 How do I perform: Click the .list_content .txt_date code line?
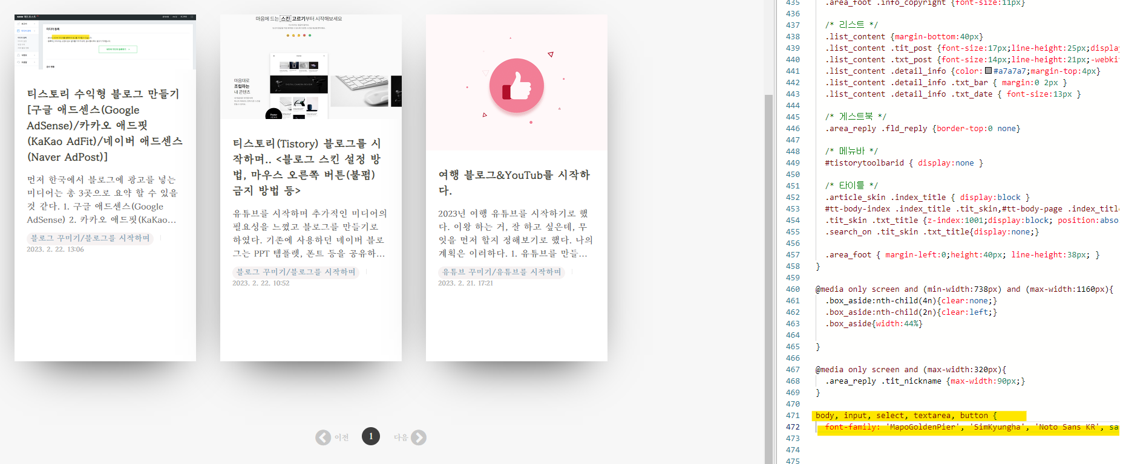pos(953,94)
